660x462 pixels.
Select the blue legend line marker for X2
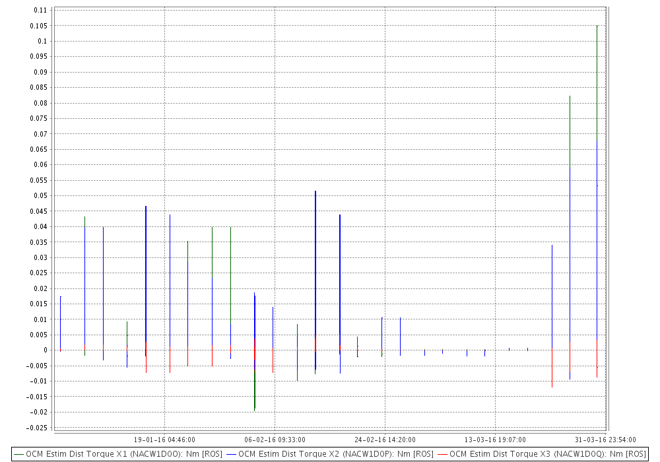pos(231,455)
